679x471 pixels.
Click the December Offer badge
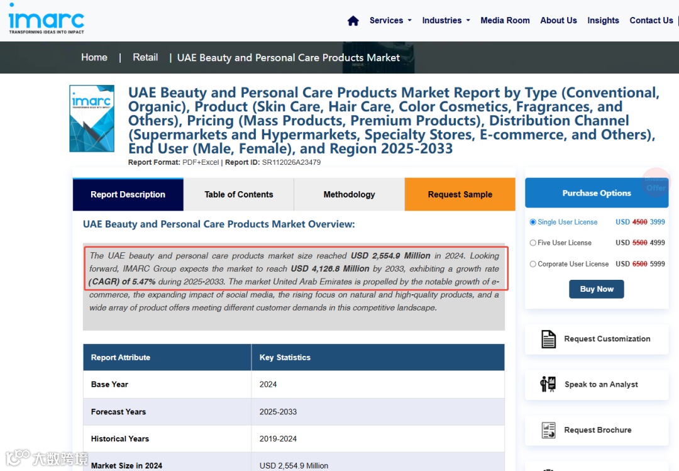pyautogui.click(x=656, y=183)
